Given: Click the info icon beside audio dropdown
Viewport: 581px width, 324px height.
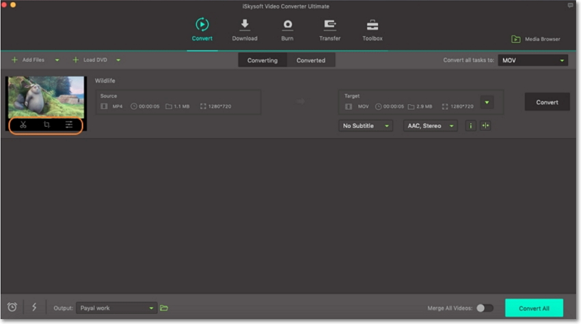Looking at the screenshot, I should pos(470,126).
